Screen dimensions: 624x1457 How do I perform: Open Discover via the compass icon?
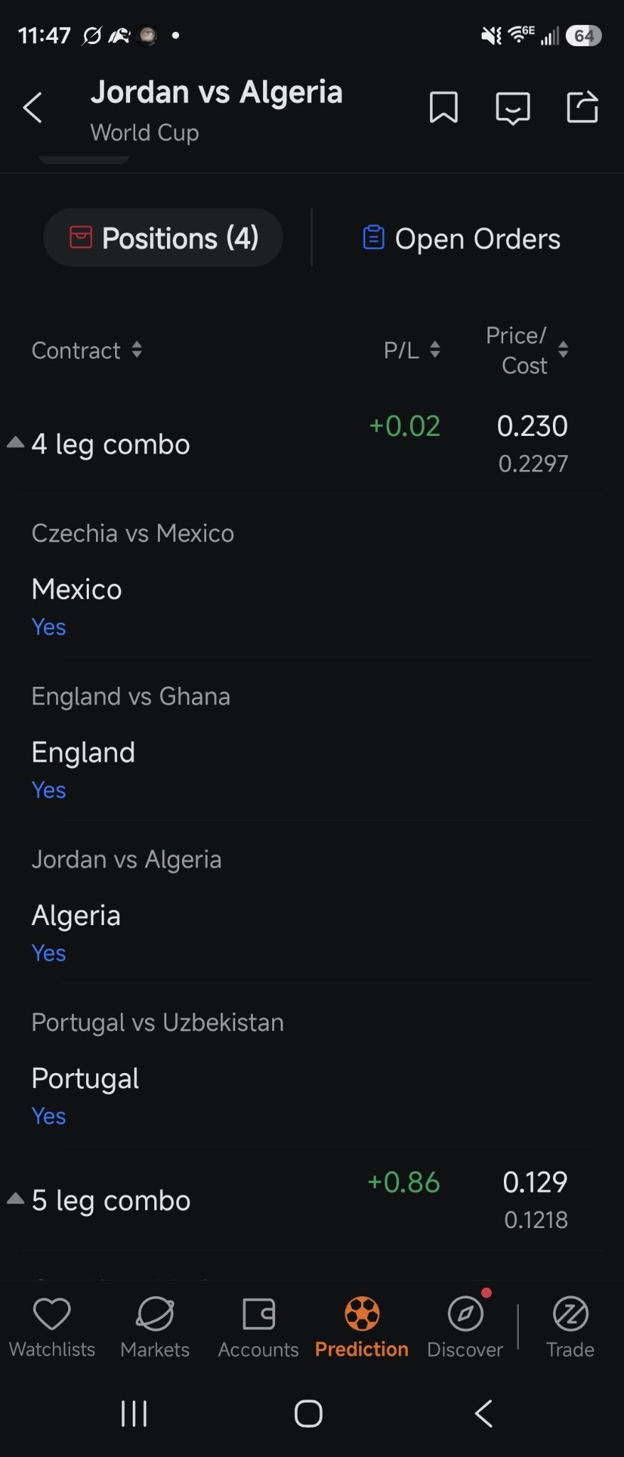click(466, 1327)
